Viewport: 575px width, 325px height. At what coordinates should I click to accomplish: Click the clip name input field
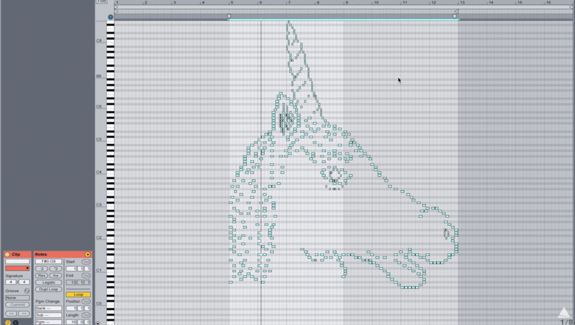tap(18, 261)
